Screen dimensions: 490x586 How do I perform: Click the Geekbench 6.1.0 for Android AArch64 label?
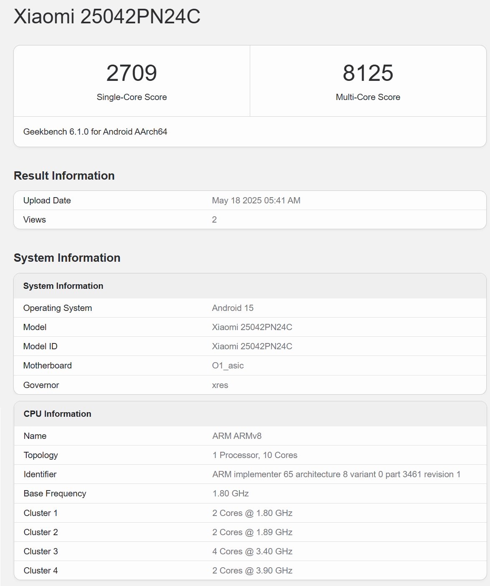click(95, 133)
